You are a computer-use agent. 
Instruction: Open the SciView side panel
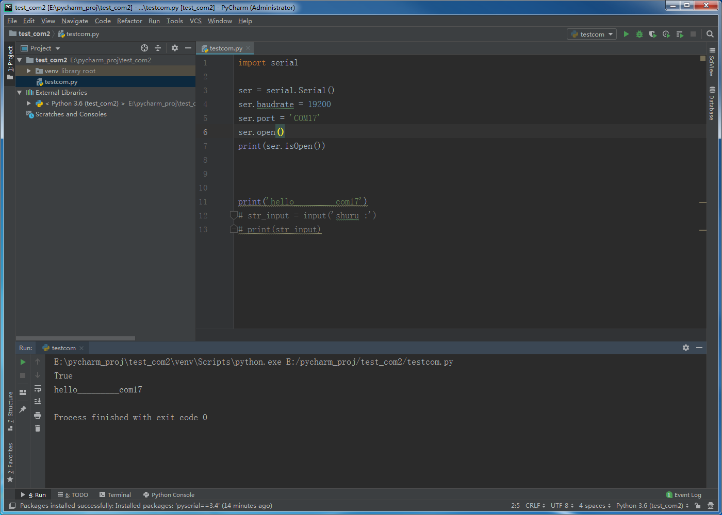coord(712,62)
